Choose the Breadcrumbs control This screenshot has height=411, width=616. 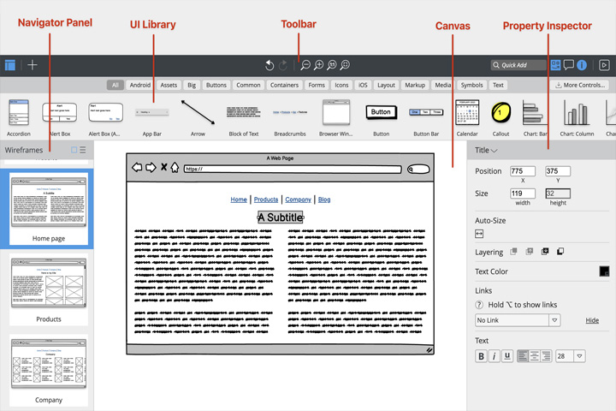290,117
